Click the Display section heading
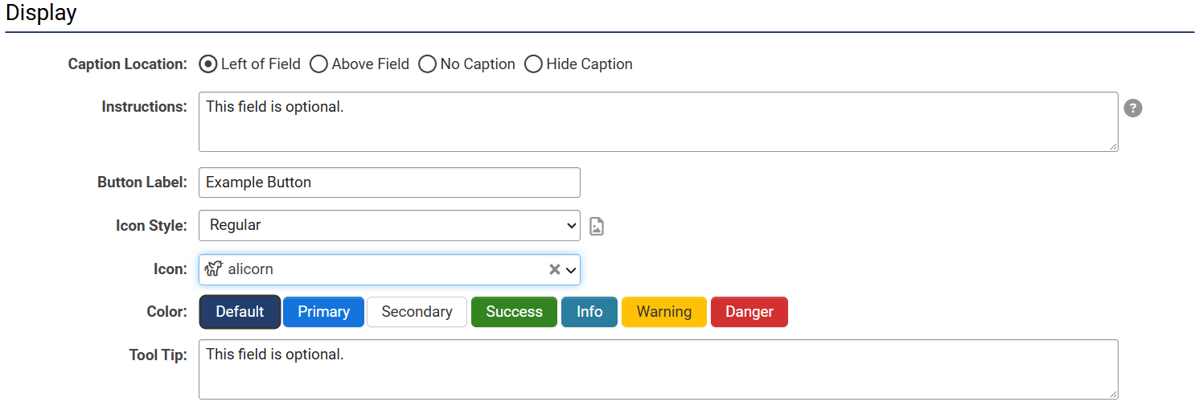The image size is (1203, 406). 41,14
